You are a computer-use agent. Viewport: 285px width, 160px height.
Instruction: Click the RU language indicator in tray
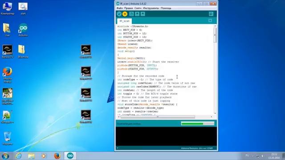coord(247,156)
